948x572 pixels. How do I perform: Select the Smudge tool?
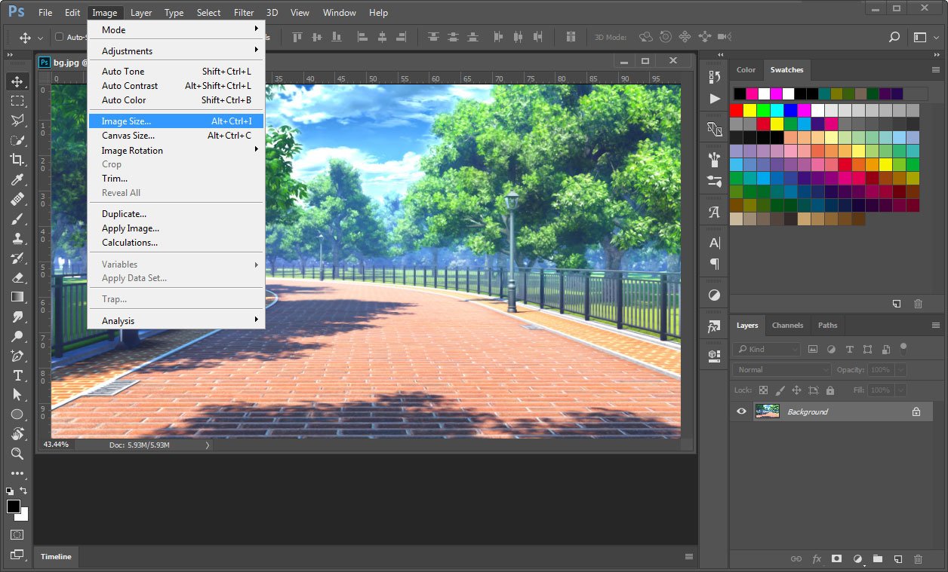pos(17,317)
